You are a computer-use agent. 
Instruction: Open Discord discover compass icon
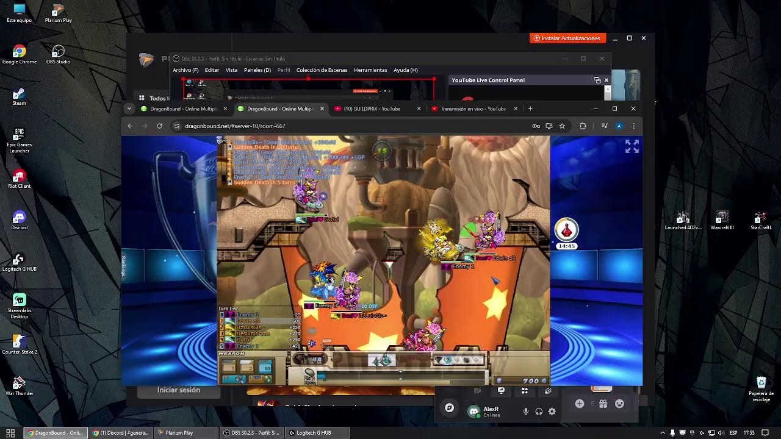click(x=449, y=408)
